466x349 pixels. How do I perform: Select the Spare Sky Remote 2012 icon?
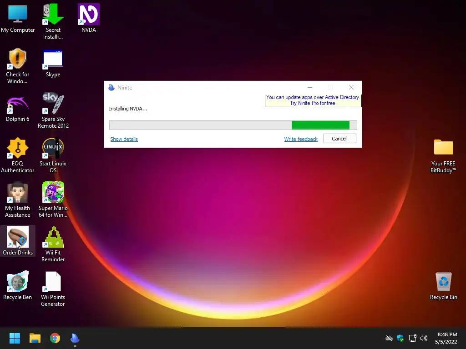coord(53,110)
